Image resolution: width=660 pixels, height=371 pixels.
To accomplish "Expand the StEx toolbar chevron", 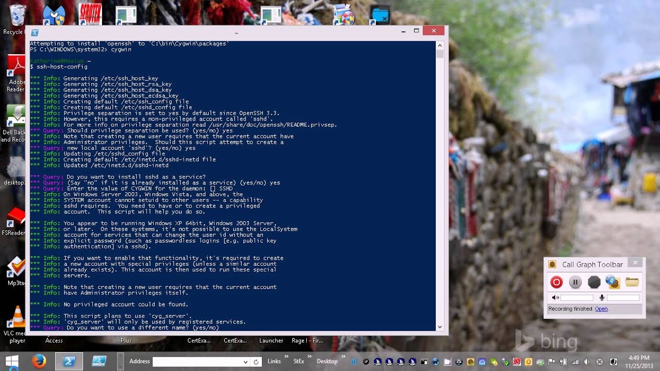I will coord(310,357).
